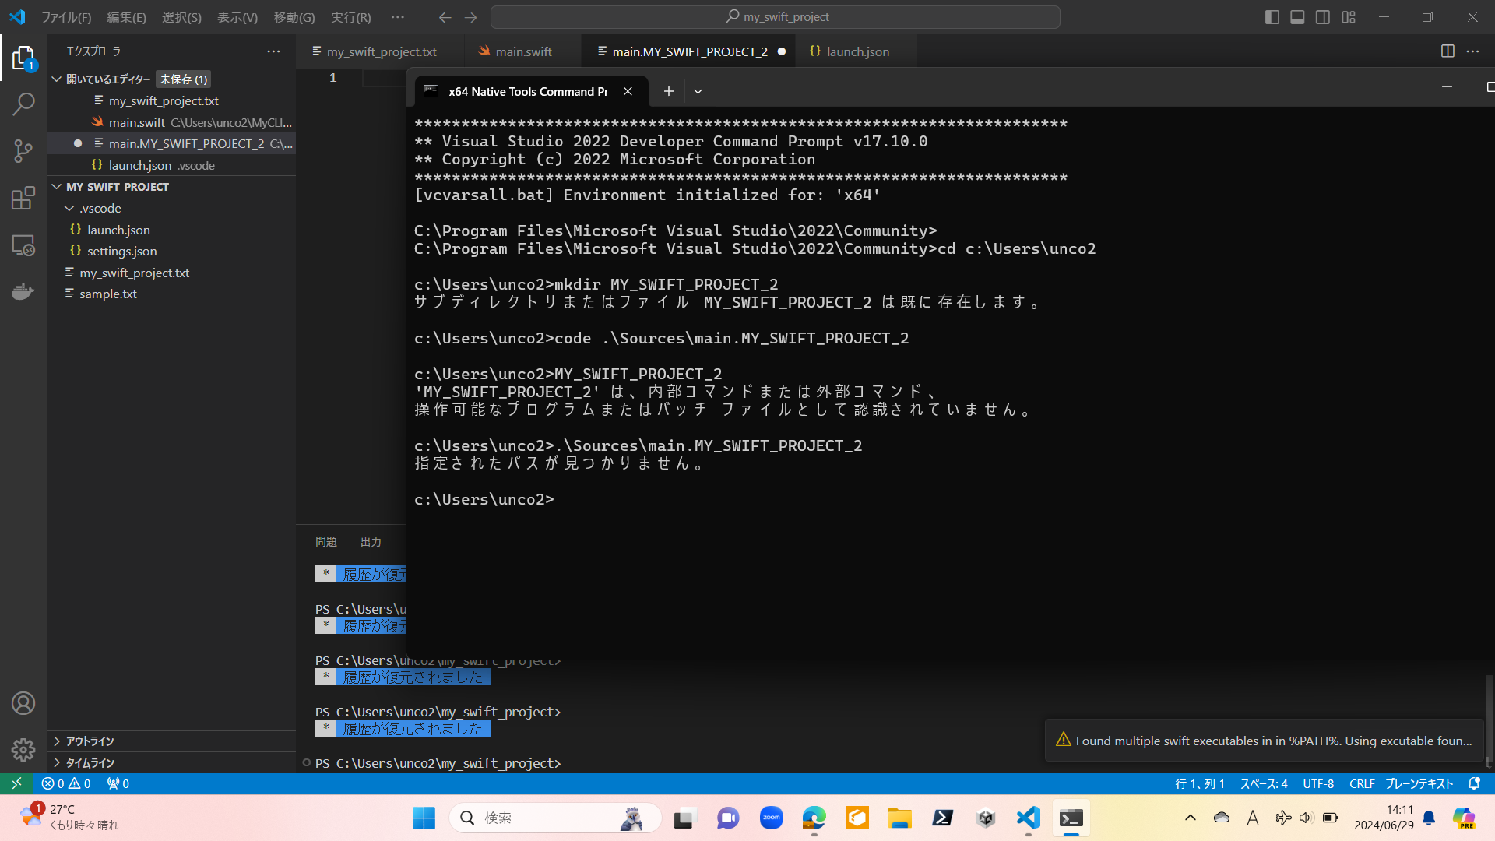This screenshot has width=1495, height=841.
Task: Open the Source Control view
Action: (23, 151)
